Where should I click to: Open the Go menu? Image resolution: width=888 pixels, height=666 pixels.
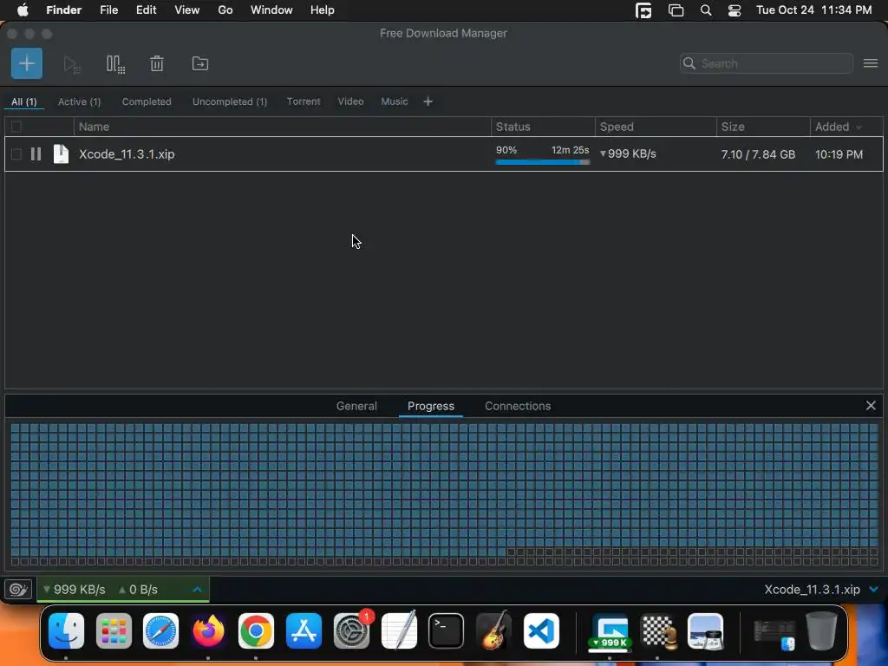point(225,10)
